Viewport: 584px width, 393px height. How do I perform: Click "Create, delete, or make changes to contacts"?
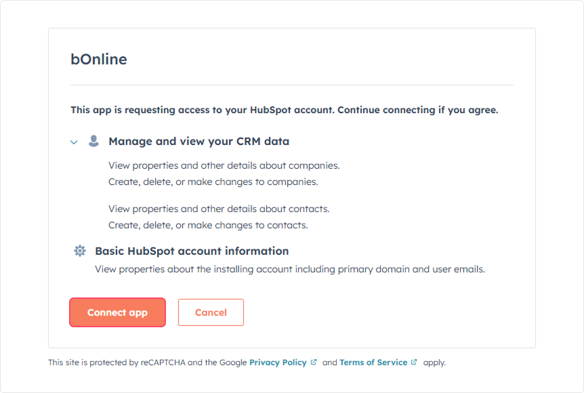pyautogui.click(x=208, y=225)
